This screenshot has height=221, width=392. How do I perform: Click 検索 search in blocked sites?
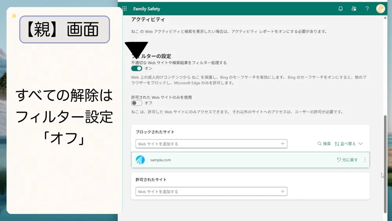(324, 144)
